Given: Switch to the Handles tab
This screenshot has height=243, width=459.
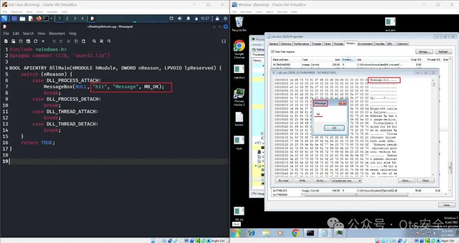Looking at the screenshot, I should tap(380, 44).
